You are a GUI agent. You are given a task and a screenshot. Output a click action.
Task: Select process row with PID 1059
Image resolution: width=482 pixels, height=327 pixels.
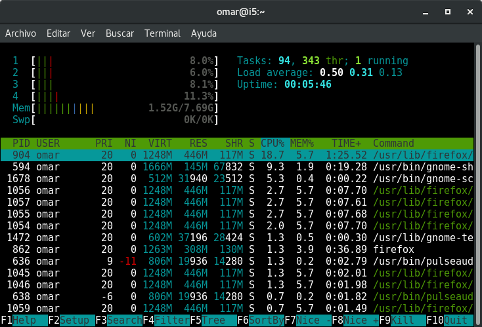coord(237,308)
